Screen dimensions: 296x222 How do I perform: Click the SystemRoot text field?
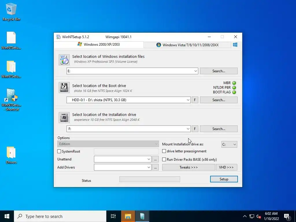pyautogui.click(x=126, y=151)
